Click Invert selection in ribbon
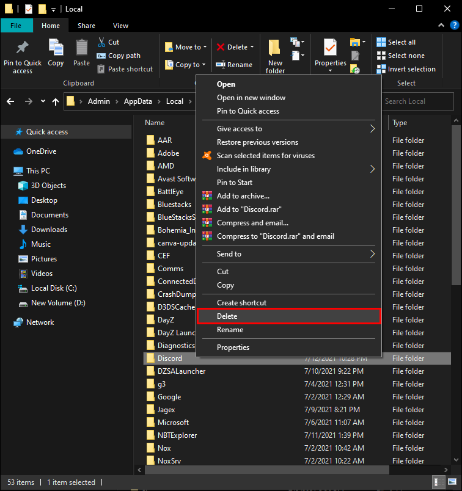 [x=406, y=69]
